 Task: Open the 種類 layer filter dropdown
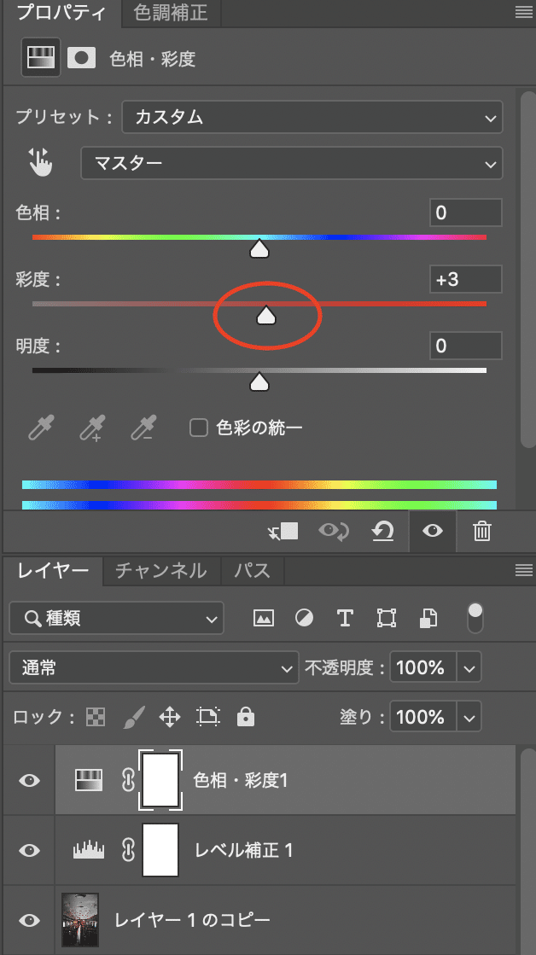pos(116,619)
